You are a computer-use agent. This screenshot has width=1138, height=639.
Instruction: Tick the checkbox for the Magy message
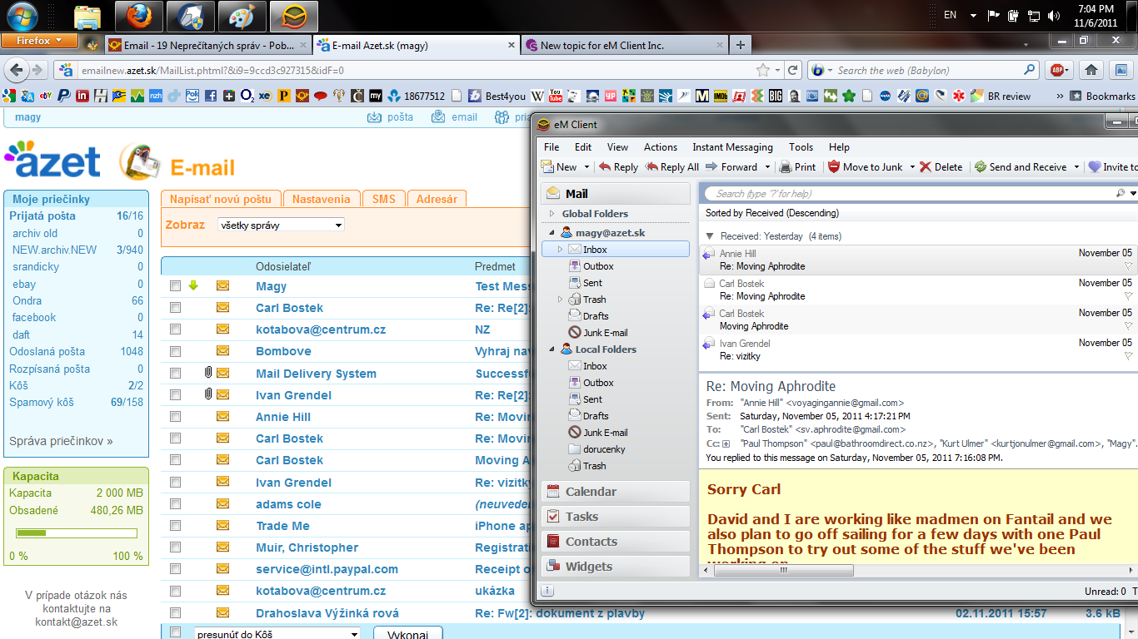tap(175, 285)
